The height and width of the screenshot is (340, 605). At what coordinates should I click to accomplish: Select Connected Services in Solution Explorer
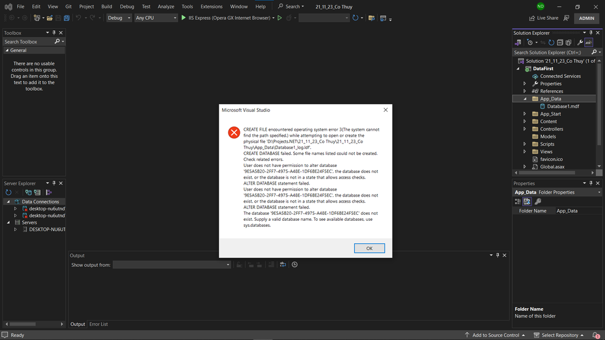[560, 76]
